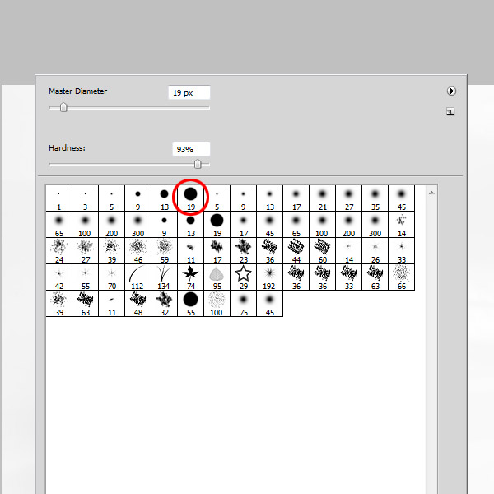Click the brush list scroll up arrow

(431, 193)
